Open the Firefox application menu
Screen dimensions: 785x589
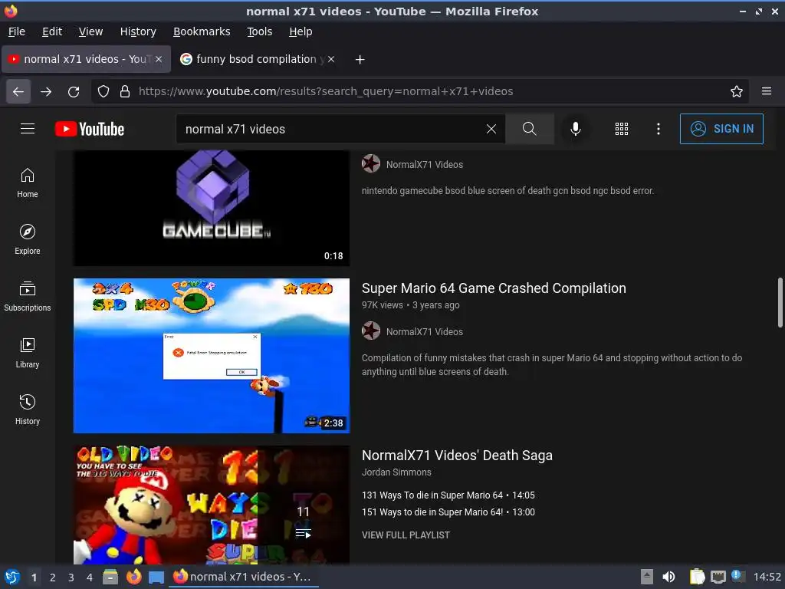click(x=767, y=91)
